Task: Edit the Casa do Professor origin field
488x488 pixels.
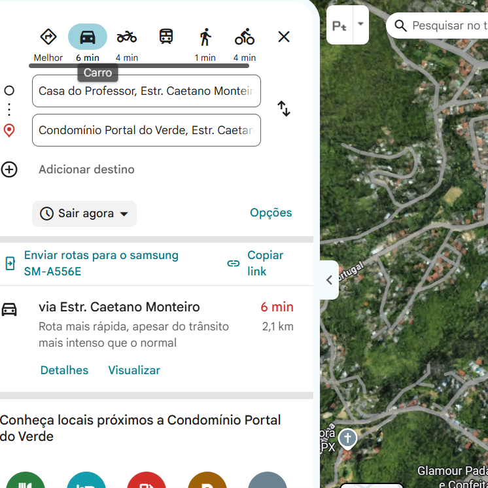Action: coord(147,91)
